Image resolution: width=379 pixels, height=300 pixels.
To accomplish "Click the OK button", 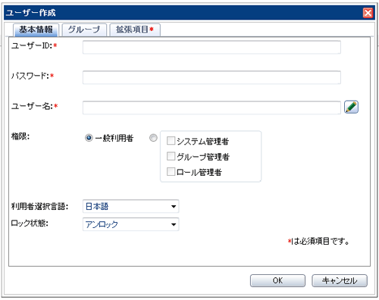I will 277,280.
